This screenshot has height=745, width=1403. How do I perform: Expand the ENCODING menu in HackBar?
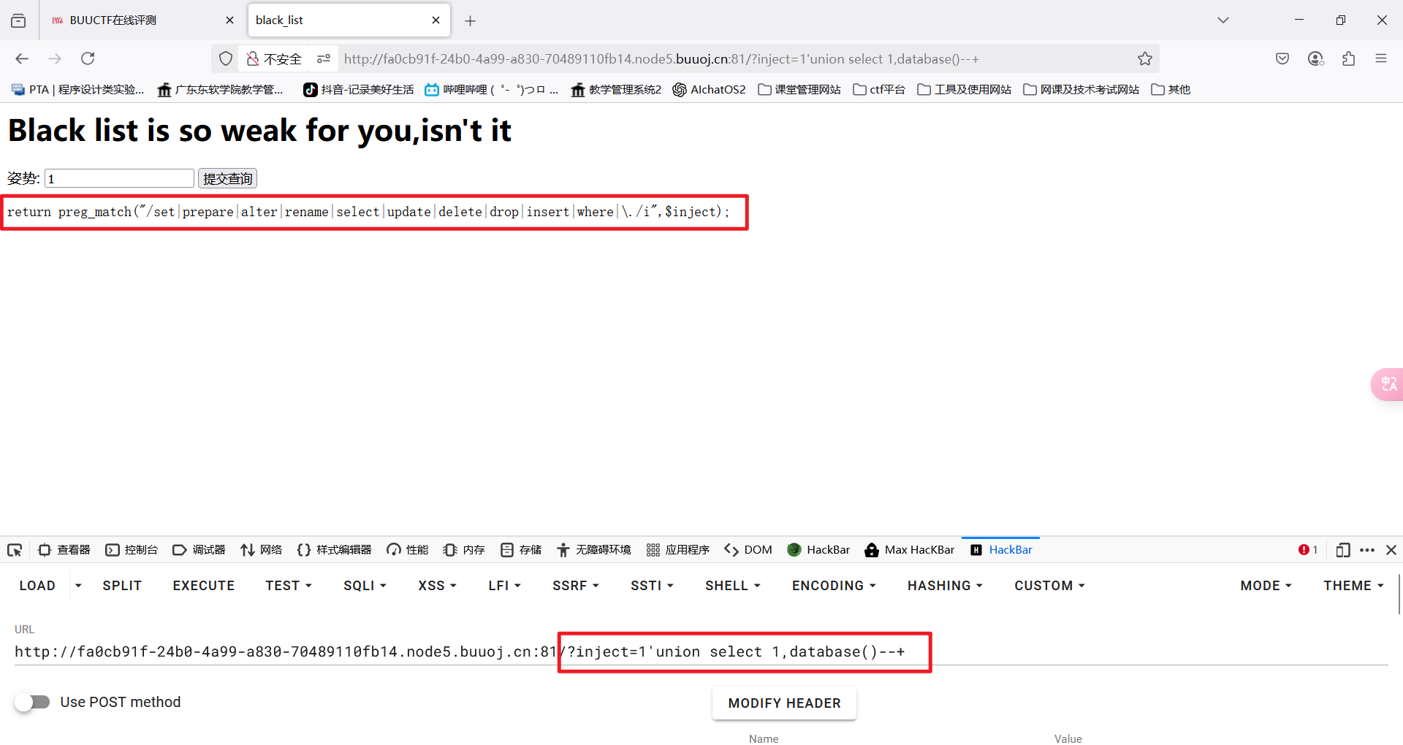[832, 585]
